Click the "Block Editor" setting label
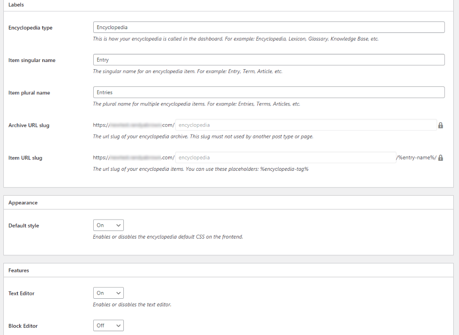 coord(23,326)
